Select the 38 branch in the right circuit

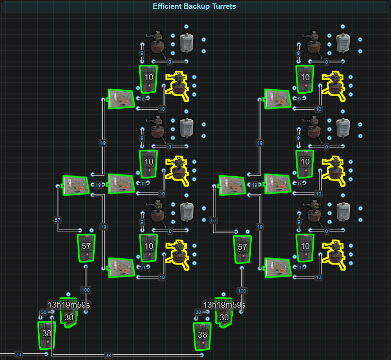click(x=202, y=336)
